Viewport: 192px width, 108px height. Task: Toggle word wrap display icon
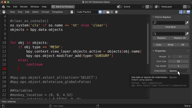pos(184,12)
